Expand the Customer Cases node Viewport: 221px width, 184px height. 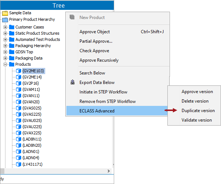click(5, 27)
